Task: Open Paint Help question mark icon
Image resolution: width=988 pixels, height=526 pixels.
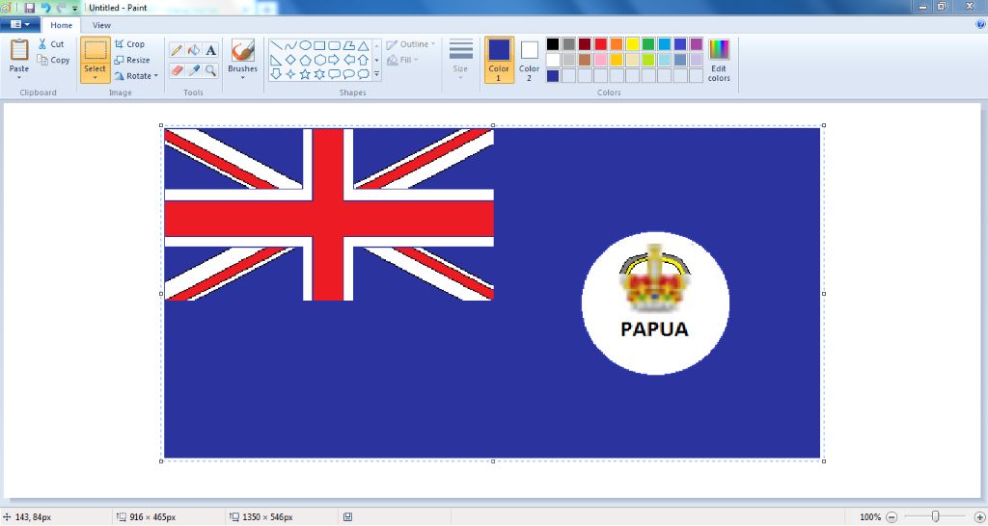Action: coord(980,25)
